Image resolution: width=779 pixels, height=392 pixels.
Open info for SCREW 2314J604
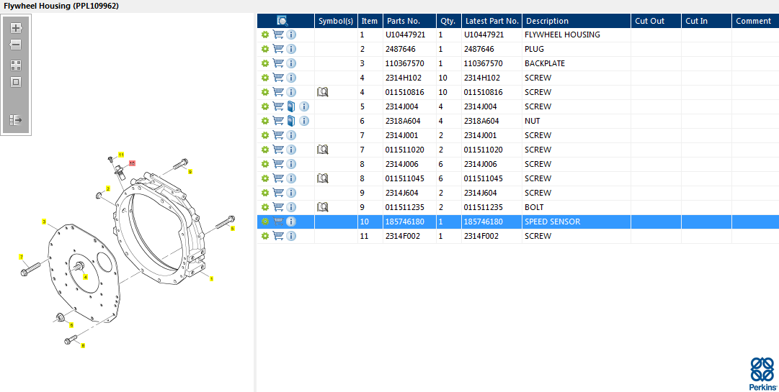pyautogui.click(x=291, y=193)
